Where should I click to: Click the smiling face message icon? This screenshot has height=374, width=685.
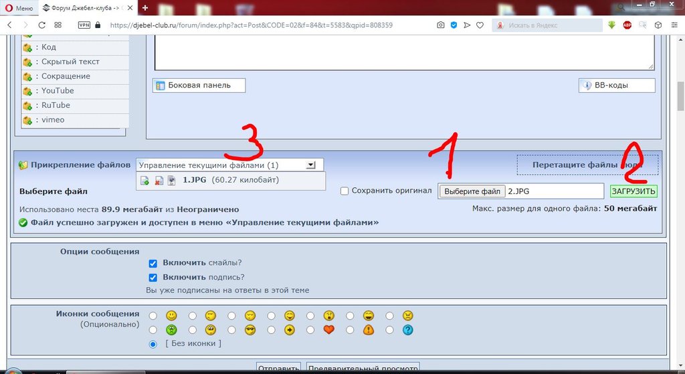point(171,315)
